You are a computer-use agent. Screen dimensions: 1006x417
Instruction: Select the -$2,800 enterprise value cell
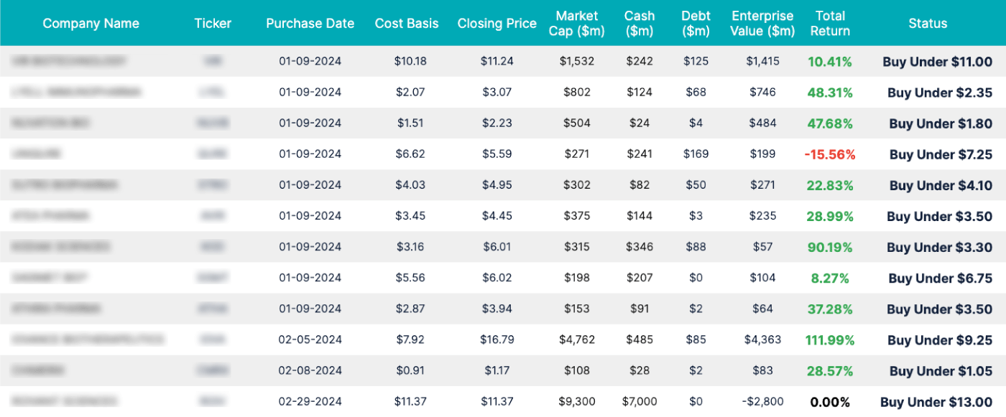tap(762, 402)
